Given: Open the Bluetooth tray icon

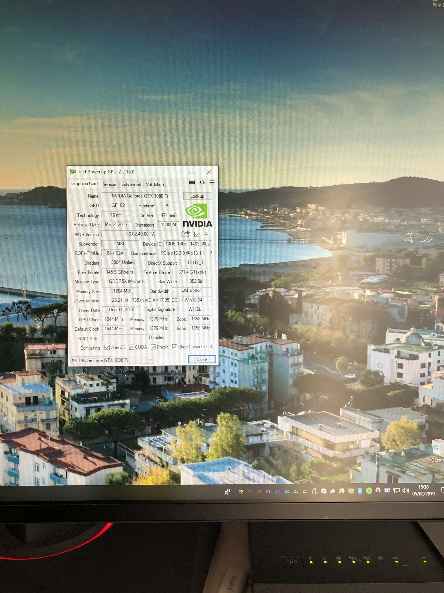Looking at the screenshot, I should (360, 490).
